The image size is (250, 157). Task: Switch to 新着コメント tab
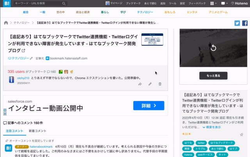[x=37, y=131]
